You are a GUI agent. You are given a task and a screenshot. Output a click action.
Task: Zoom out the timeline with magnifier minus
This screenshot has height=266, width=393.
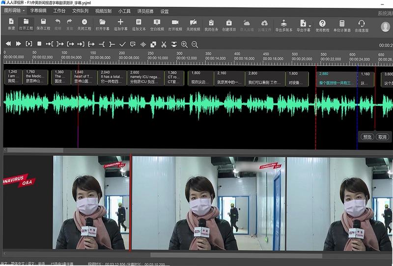(x=195, y=45)
